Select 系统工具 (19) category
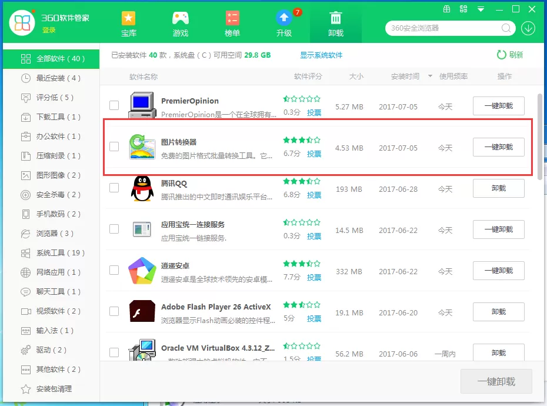547x406 pixels. click(51, 253)
